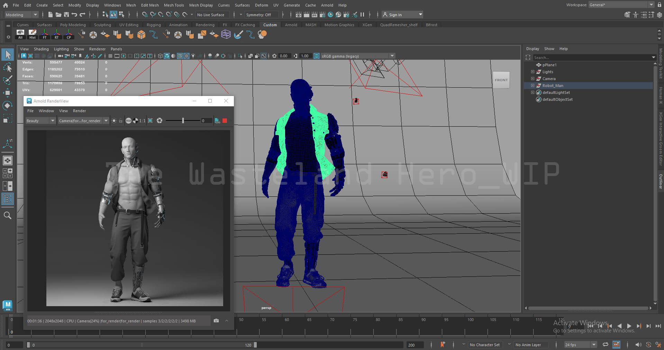Click the snapshot camera icon in RenderView
Viewport: 664px width, 350px height.
tap(216, 321)
